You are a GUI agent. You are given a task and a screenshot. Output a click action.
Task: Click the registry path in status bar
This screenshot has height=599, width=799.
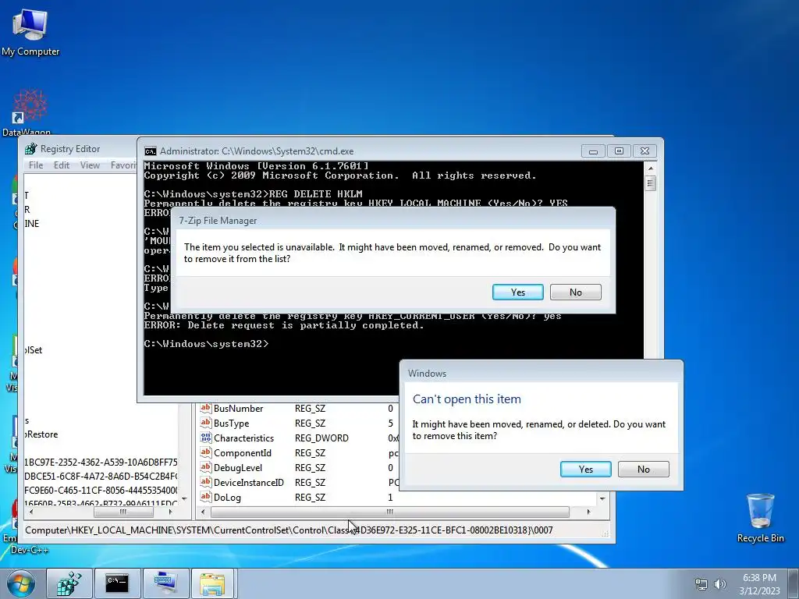(x=289, y=530)
